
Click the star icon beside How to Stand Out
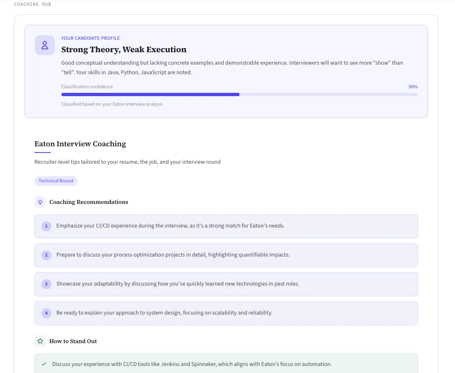40,341
